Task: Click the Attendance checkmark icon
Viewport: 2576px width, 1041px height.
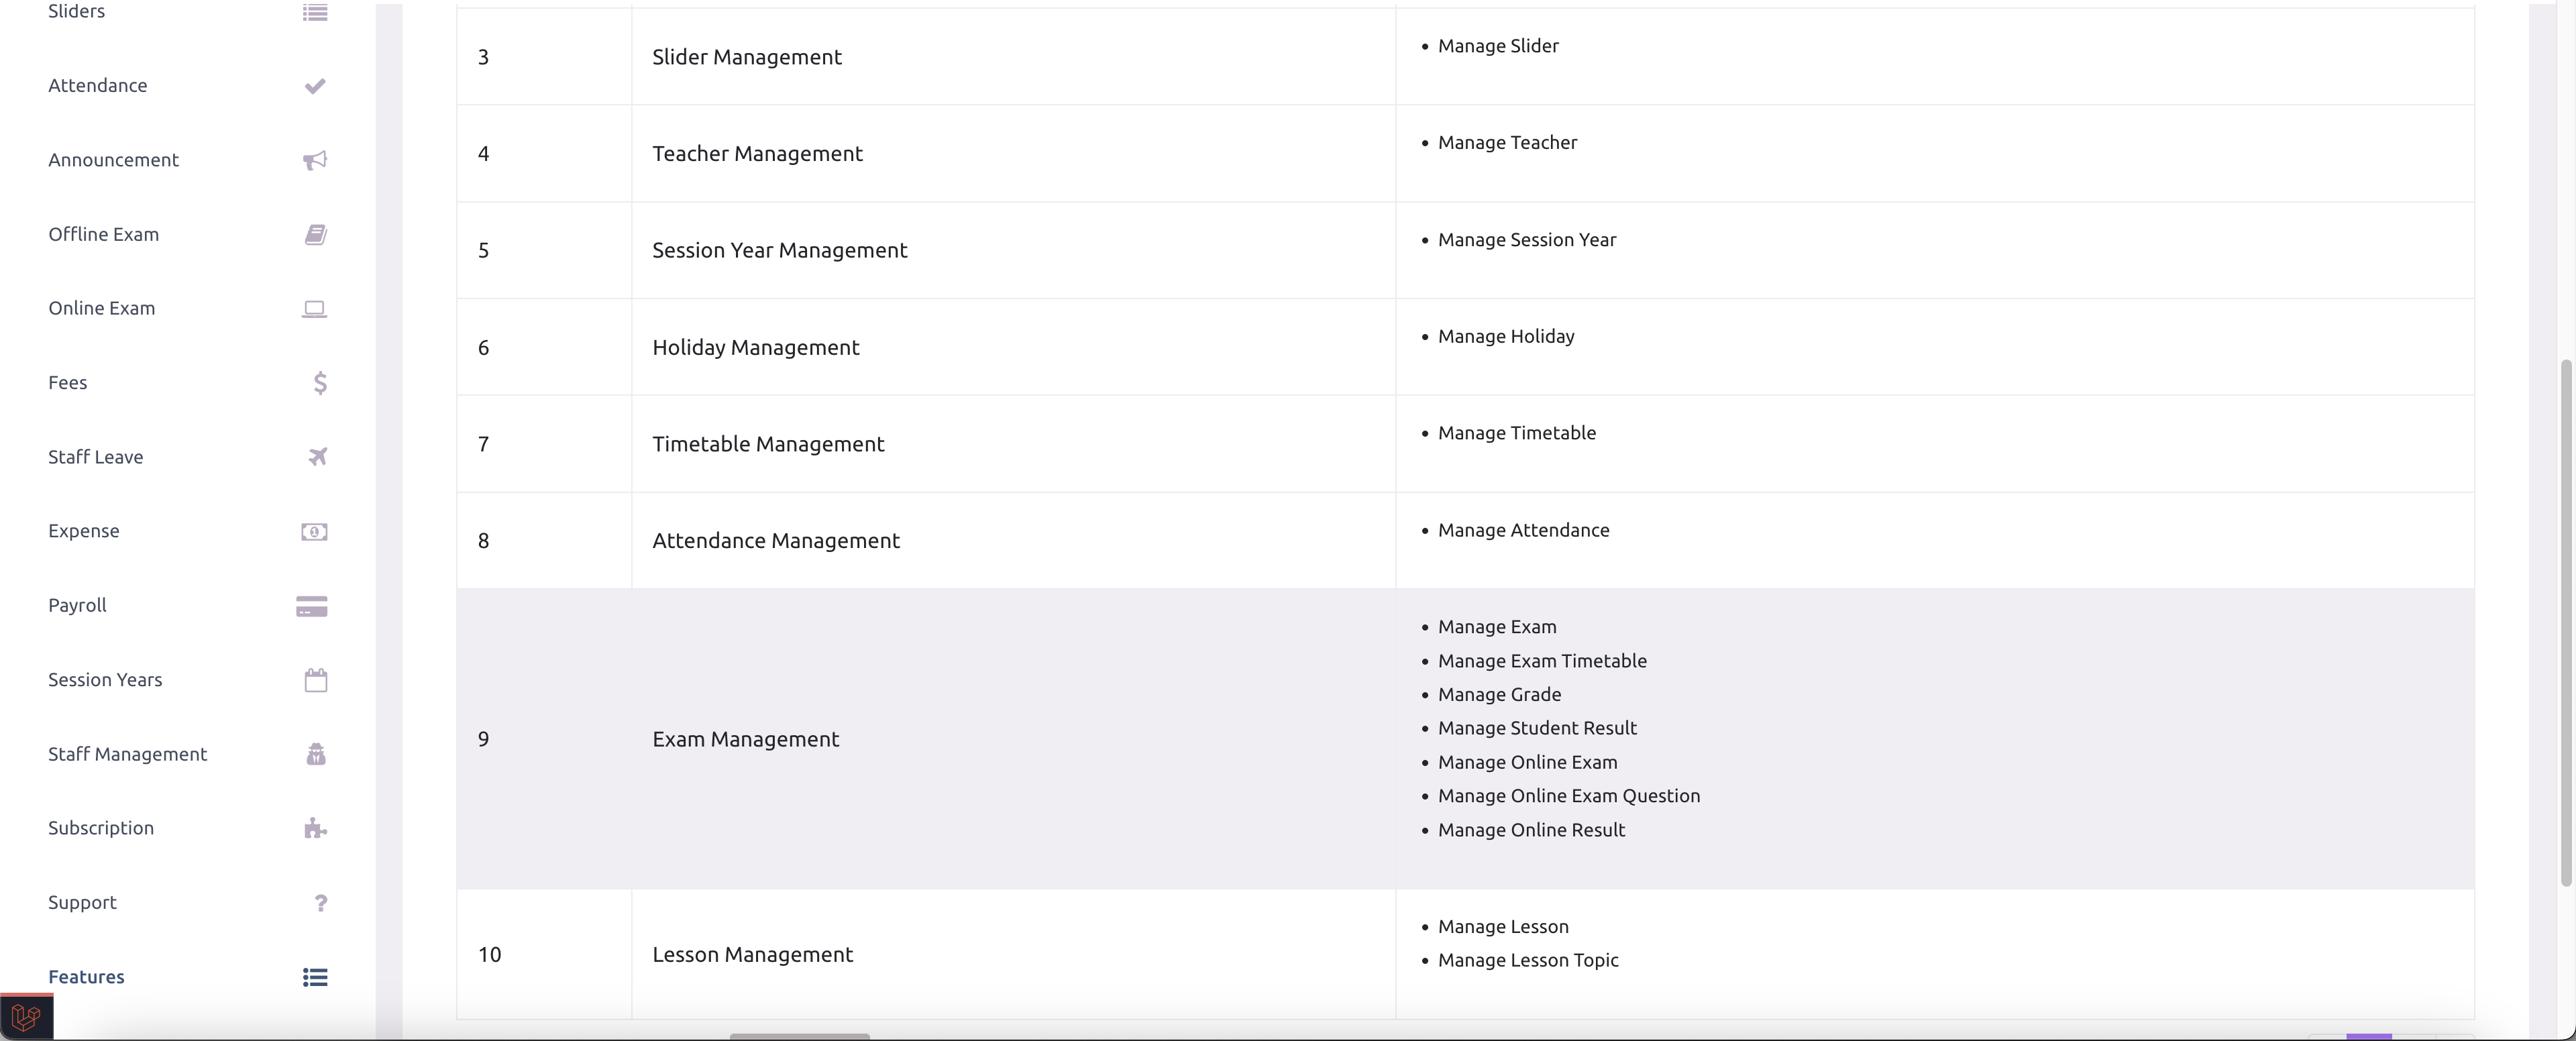Action: 315,86
